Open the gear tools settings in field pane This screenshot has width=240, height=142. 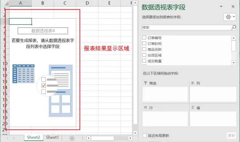pos(228,17)
